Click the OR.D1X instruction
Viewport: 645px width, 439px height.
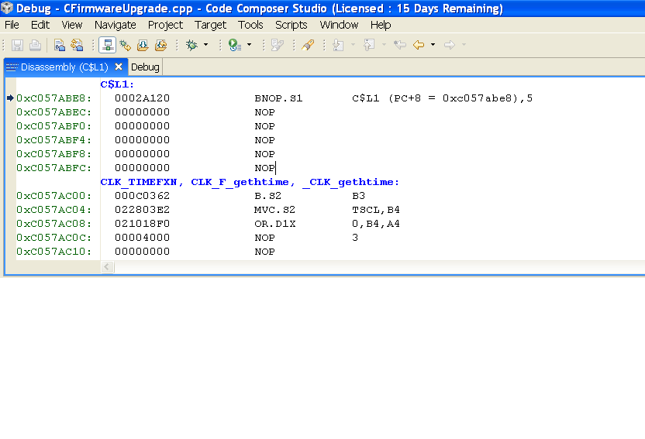(x=274, y=224)
